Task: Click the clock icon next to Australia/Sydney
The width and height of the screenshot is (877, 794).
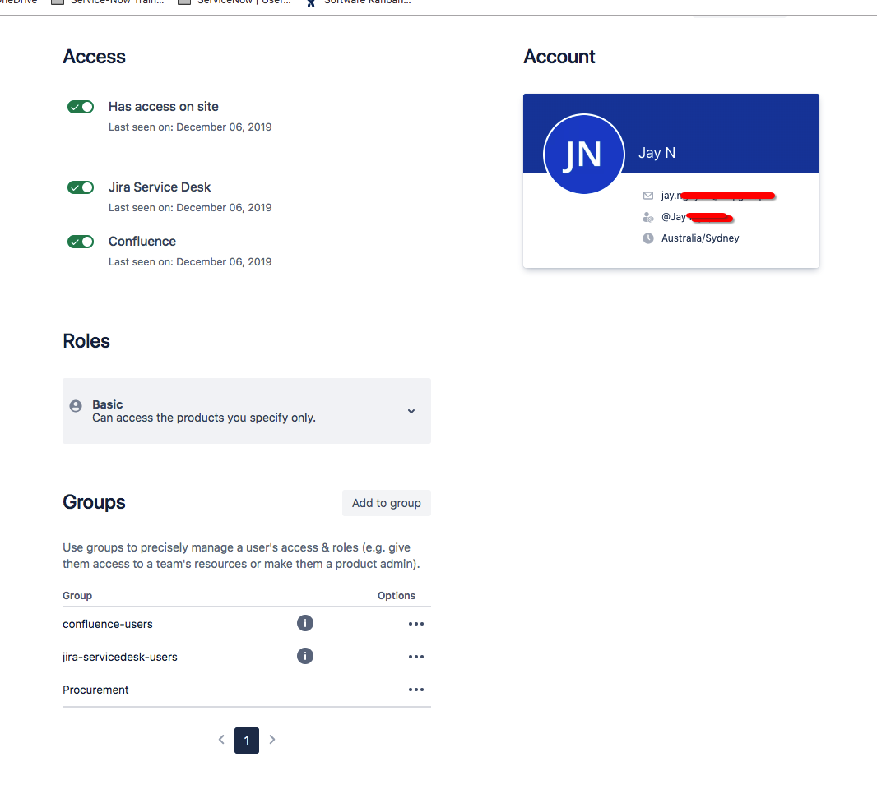Action: coord(647,238)
